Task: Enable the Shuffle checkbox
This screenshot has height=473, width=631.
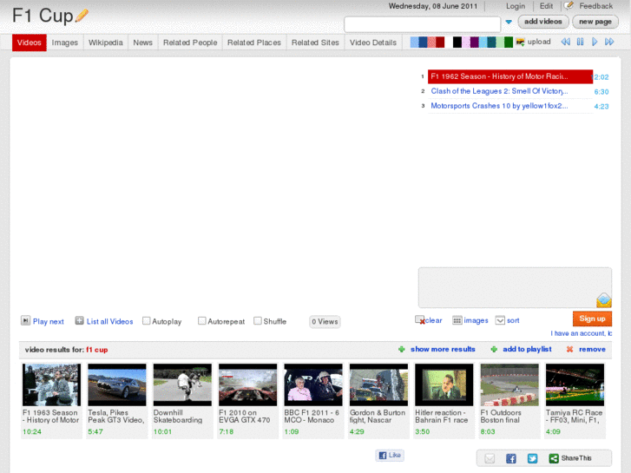Action: click(258, 321)
